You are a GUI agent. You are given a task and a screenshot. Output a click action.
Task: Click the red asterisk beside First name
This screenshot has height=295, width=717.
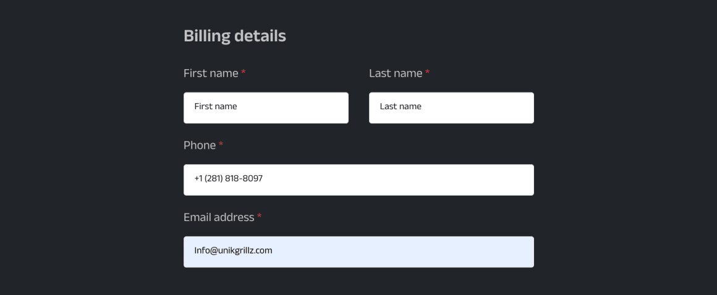[244, 72]
